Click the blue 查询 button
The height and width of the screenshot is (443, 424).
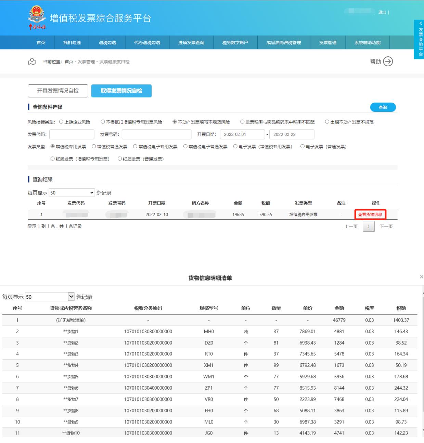click(383, 107)
